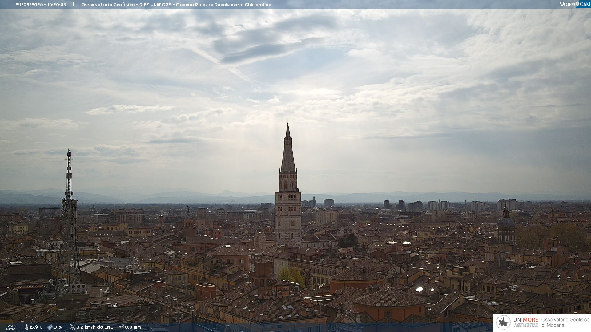
Task: Click the church dome on the right
Action: 506,222
